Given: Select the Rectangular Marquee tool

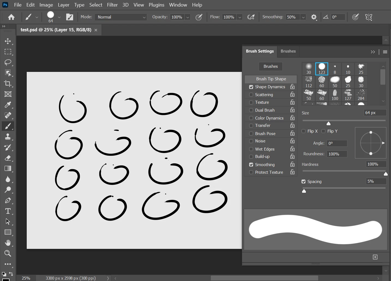Looking at the screenshot, I should click(8, 52).
